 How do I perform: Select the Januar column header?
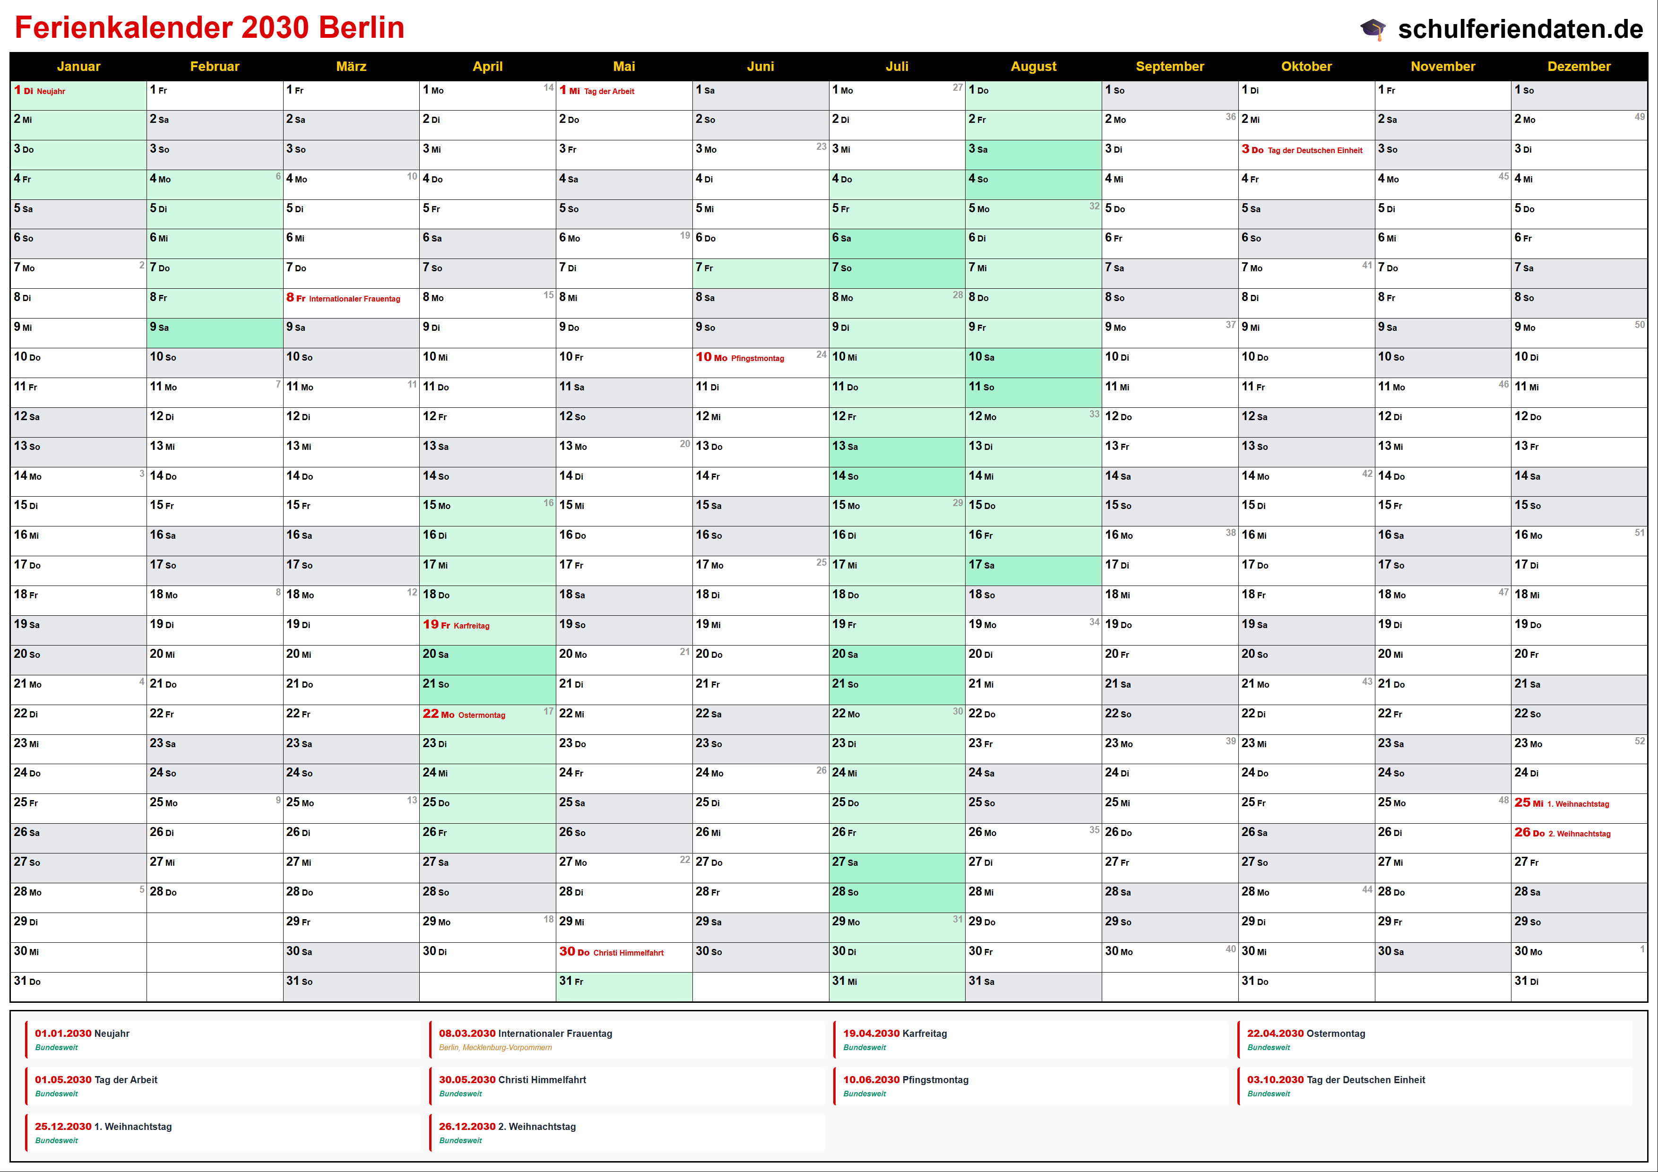tap(78, 67)
